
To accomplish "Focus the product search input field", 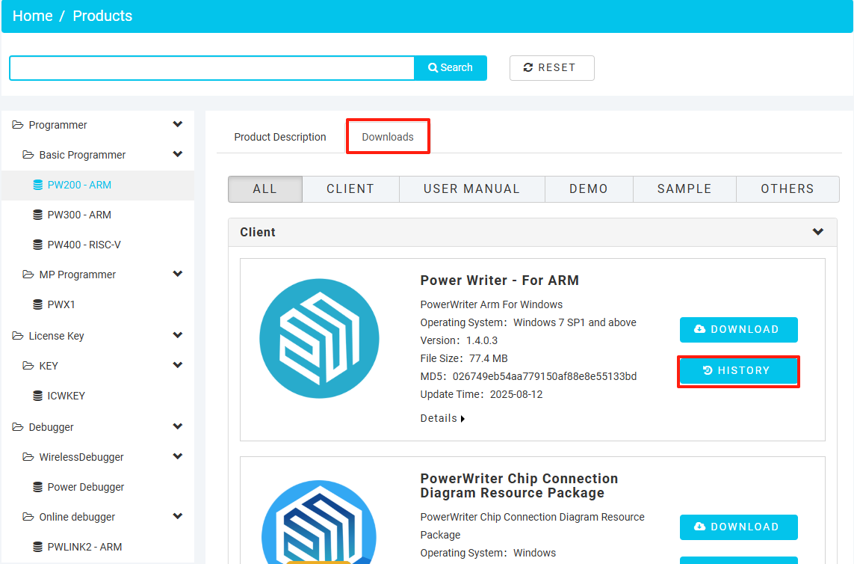I will (212, 67).
